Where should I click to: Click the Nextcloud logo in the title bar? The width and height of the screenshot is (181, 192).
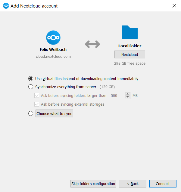[6, 6]
